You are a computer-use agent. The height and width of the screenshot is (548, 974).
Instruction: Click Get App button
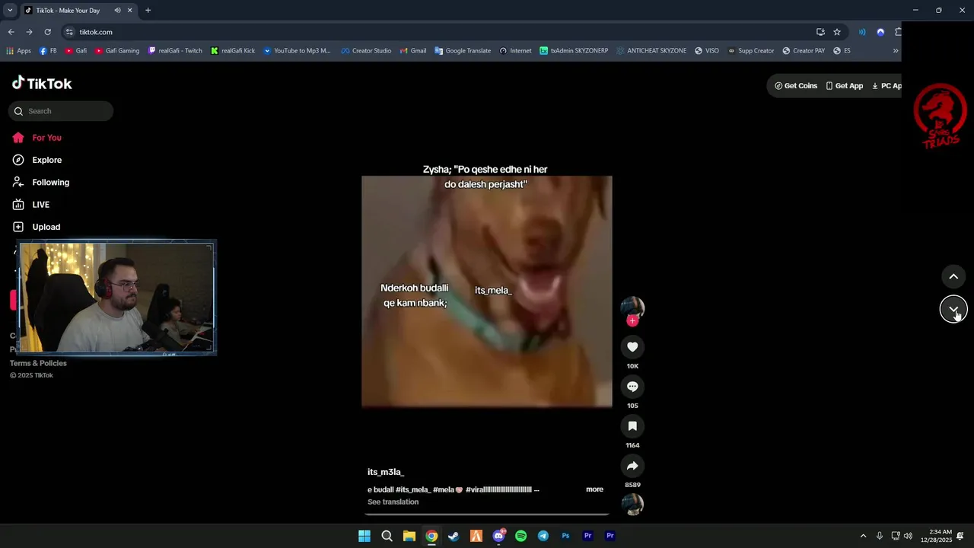[x=845, y=86]
